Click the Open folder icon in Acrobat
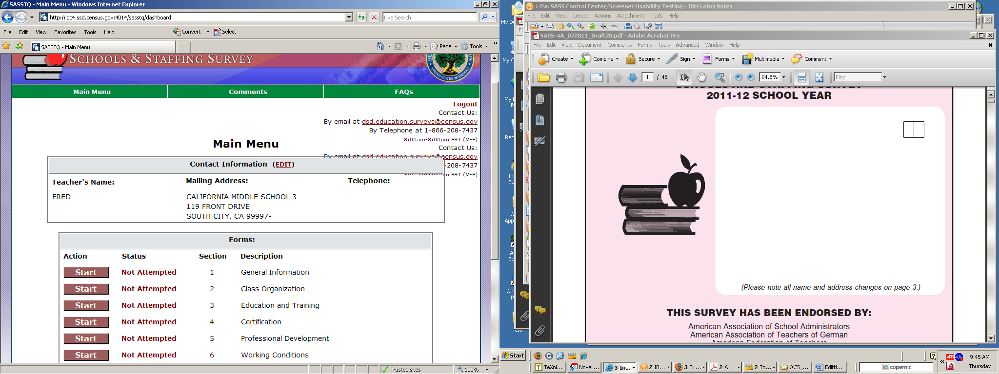Screen dimensions: 999x374 543,77
